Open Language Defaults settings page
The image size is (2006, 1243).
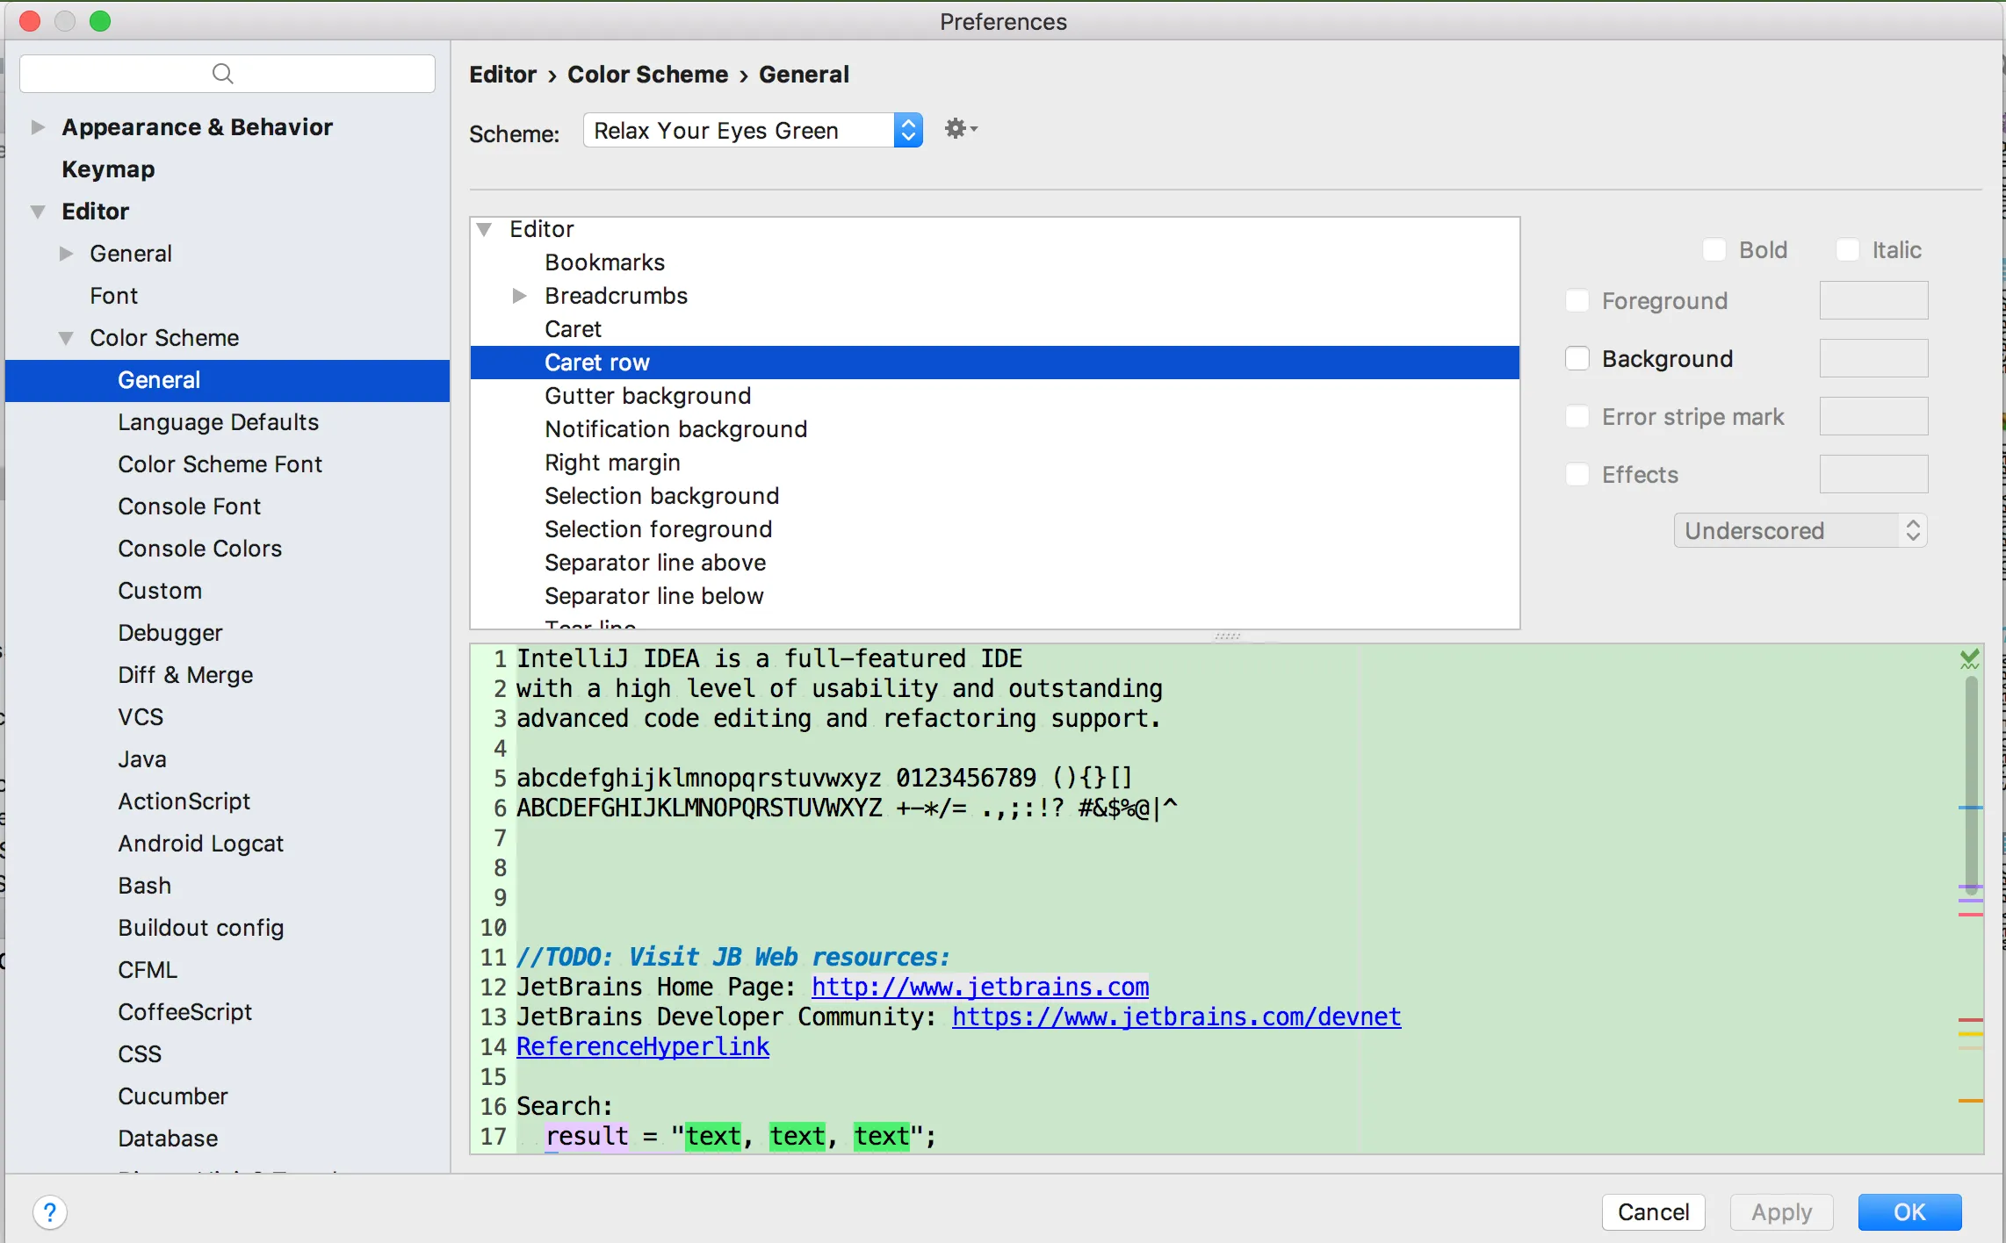pyautogui.click(x=218, y=422)
